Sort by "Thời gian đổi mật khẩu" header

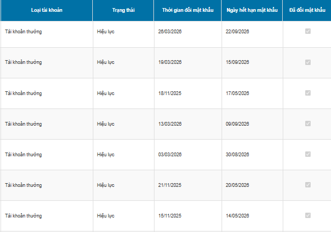187,10
